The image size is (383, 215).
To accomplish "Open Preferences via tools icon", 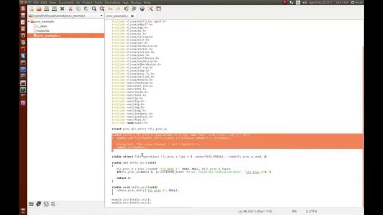I will coord(150,9).
